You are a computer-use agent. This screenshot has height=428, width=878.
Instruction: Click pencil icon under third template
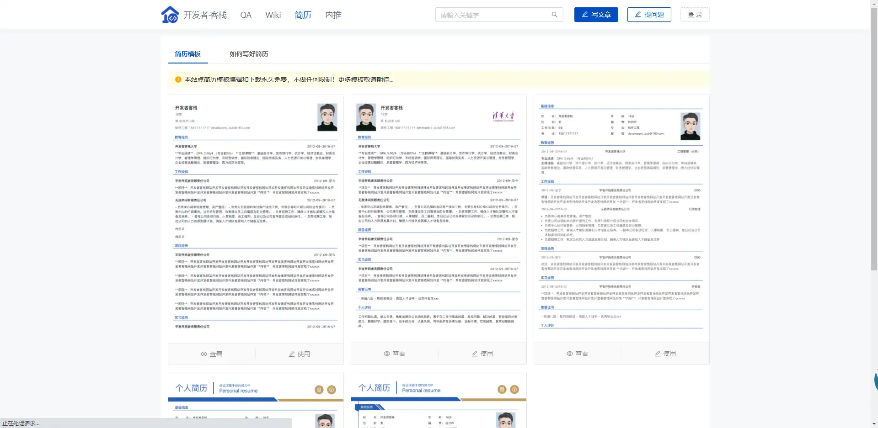658,354
